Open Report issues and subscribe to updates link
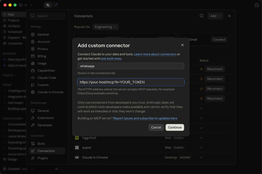 point(145,118)
